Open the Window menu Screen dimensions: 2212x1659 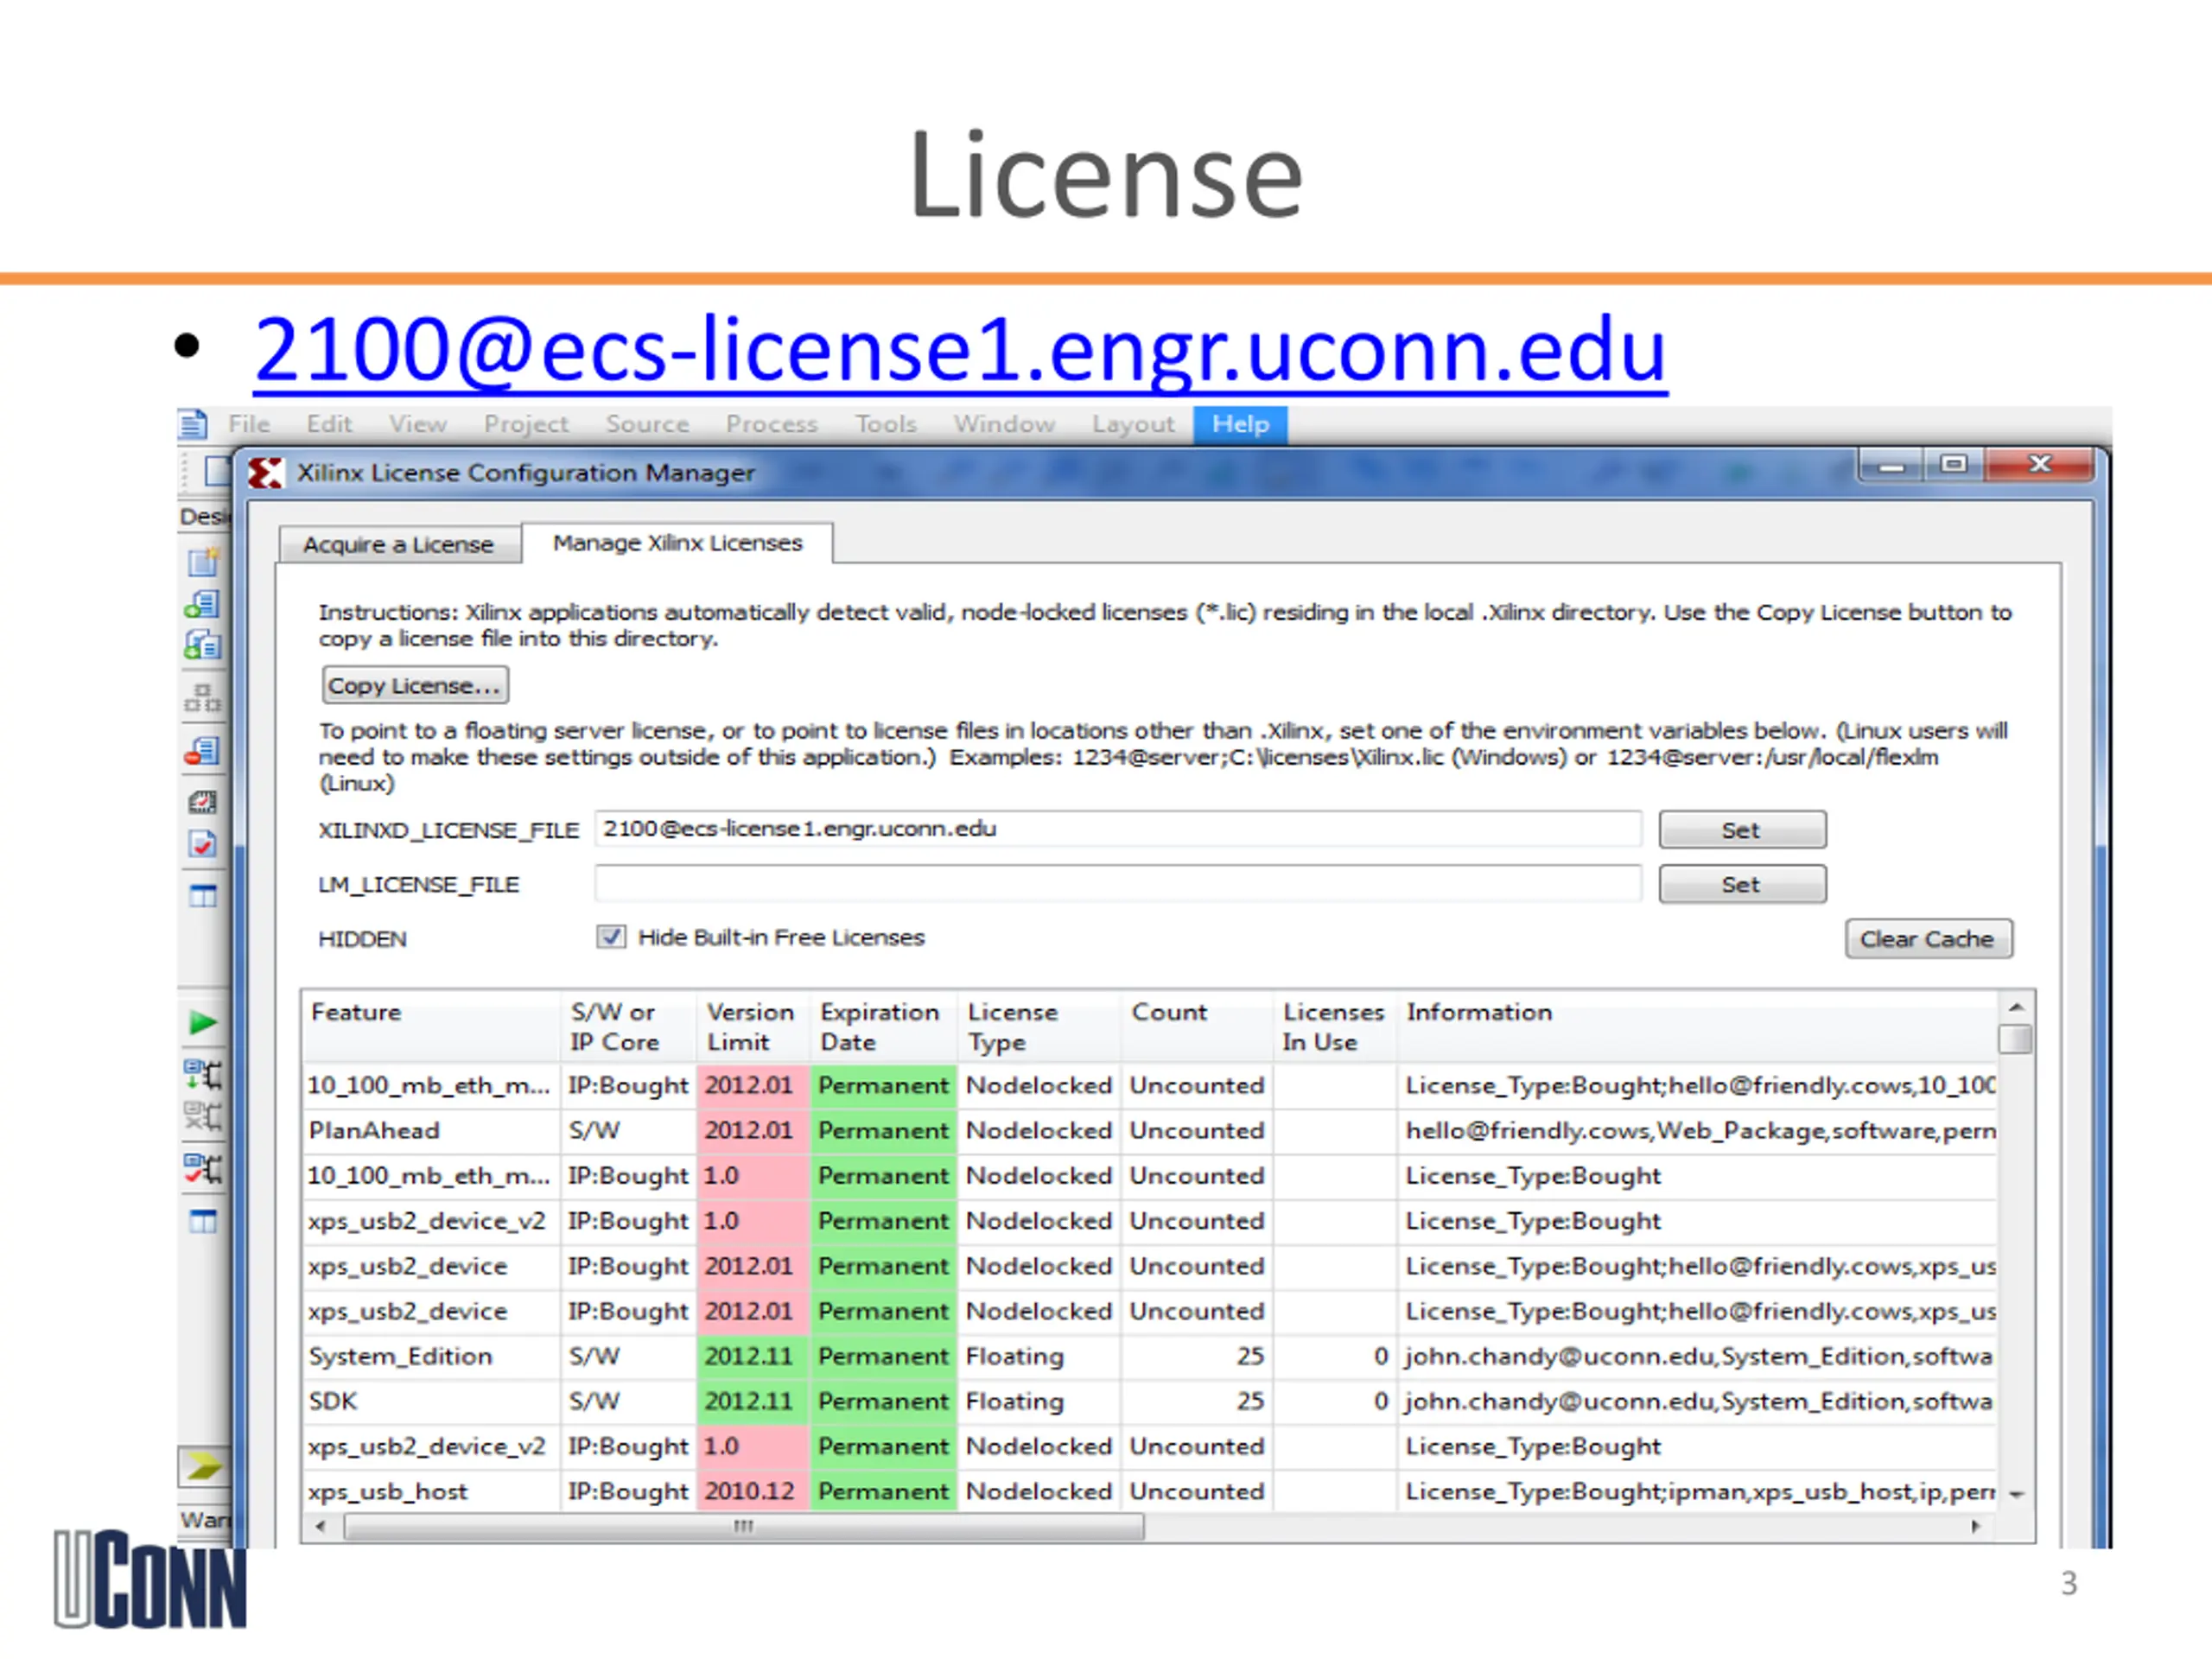1004,424
